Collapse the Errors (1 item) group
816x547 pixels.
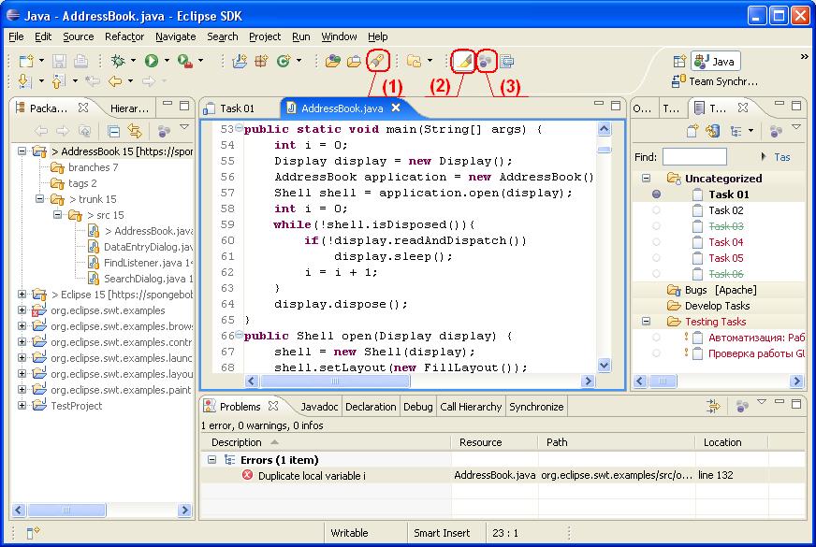click(x=211, y=460)
